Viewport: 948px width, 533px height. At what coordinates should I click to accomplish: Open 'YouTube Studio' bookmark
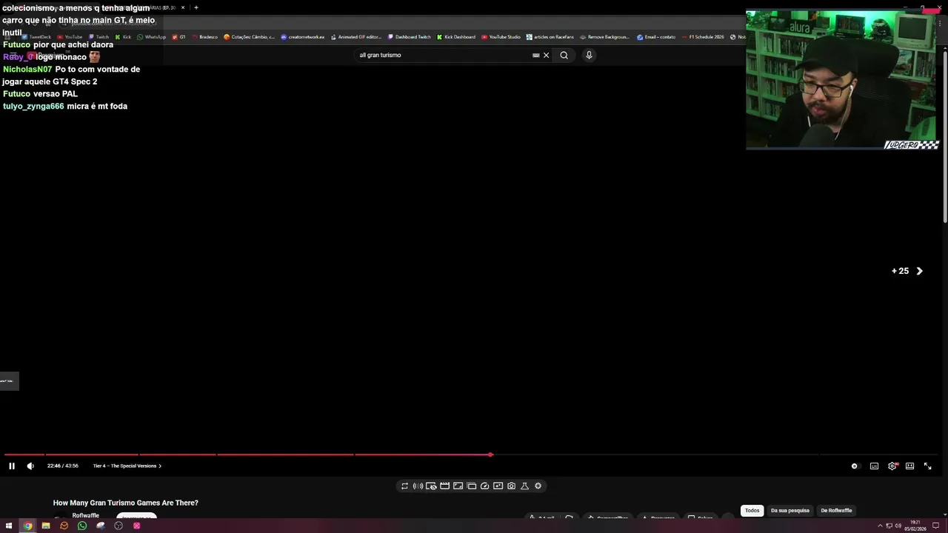(501, 37)
